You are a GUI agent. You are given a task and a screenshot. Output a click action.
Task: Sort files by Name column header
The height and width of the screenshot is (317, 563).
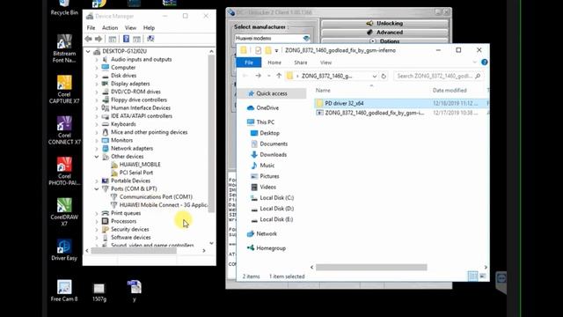click(323, 91)
